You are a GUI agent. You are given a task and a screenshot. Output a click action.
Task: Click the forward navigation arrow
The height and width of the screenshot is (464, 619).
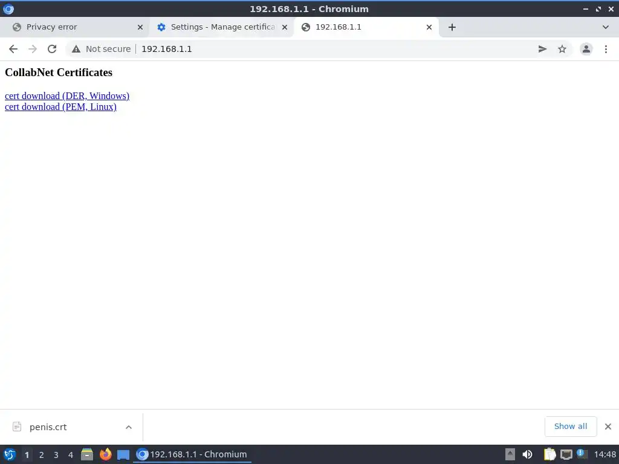click(x=33, y=49)
